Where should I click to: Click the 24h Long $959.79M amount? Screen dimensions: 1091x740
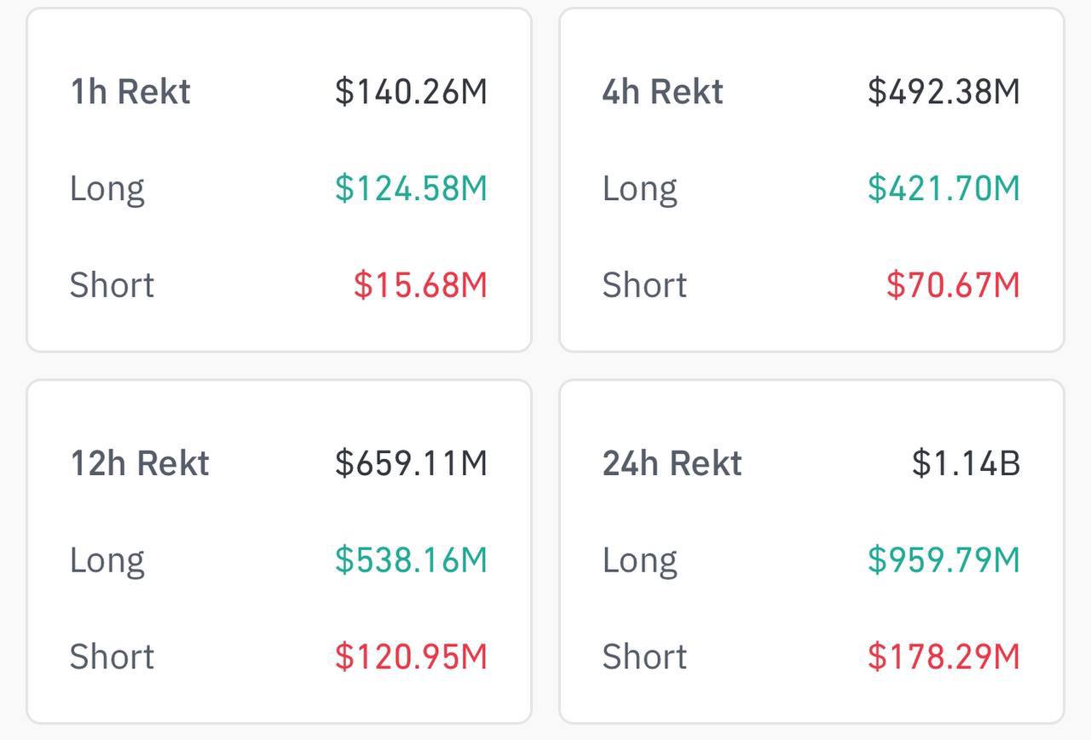click(944, 559)
